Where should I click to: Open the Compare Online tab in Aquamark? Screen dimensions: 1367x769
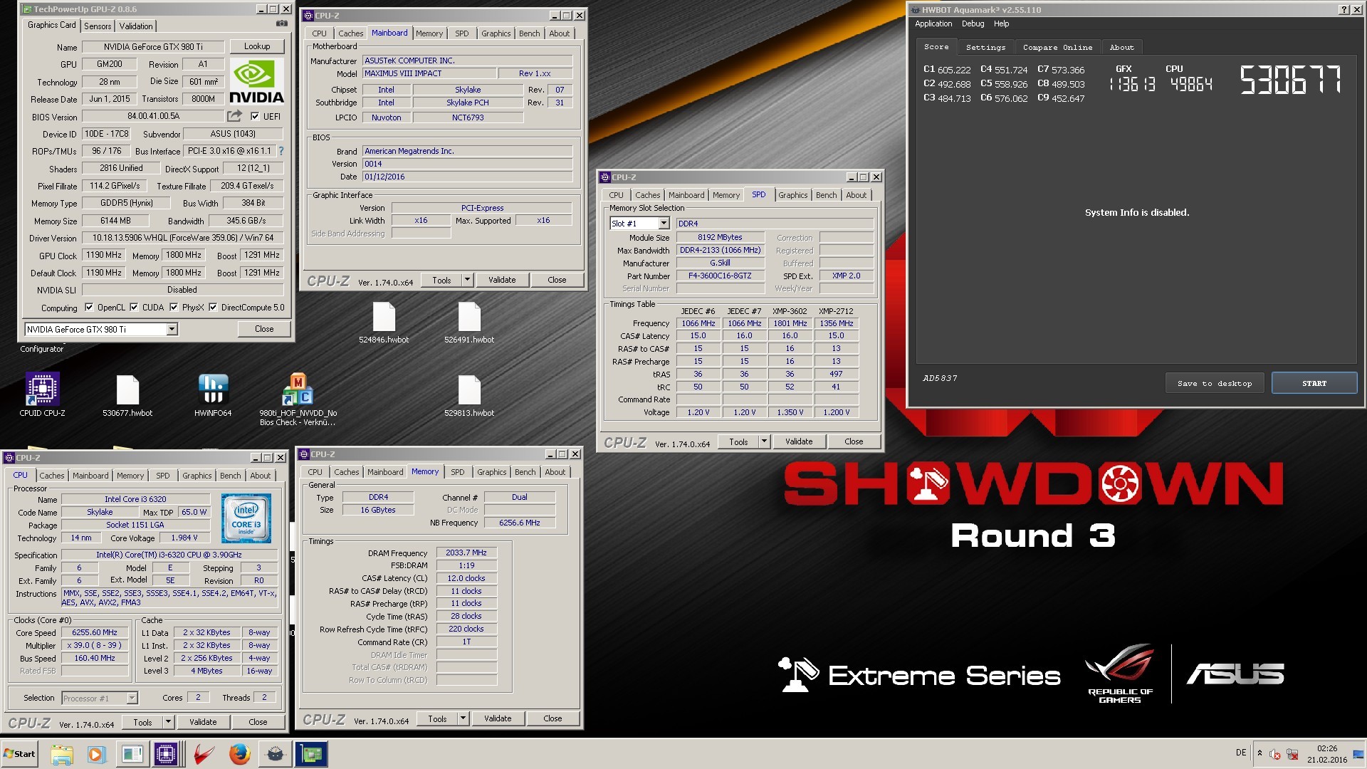tap(1057, 47)
